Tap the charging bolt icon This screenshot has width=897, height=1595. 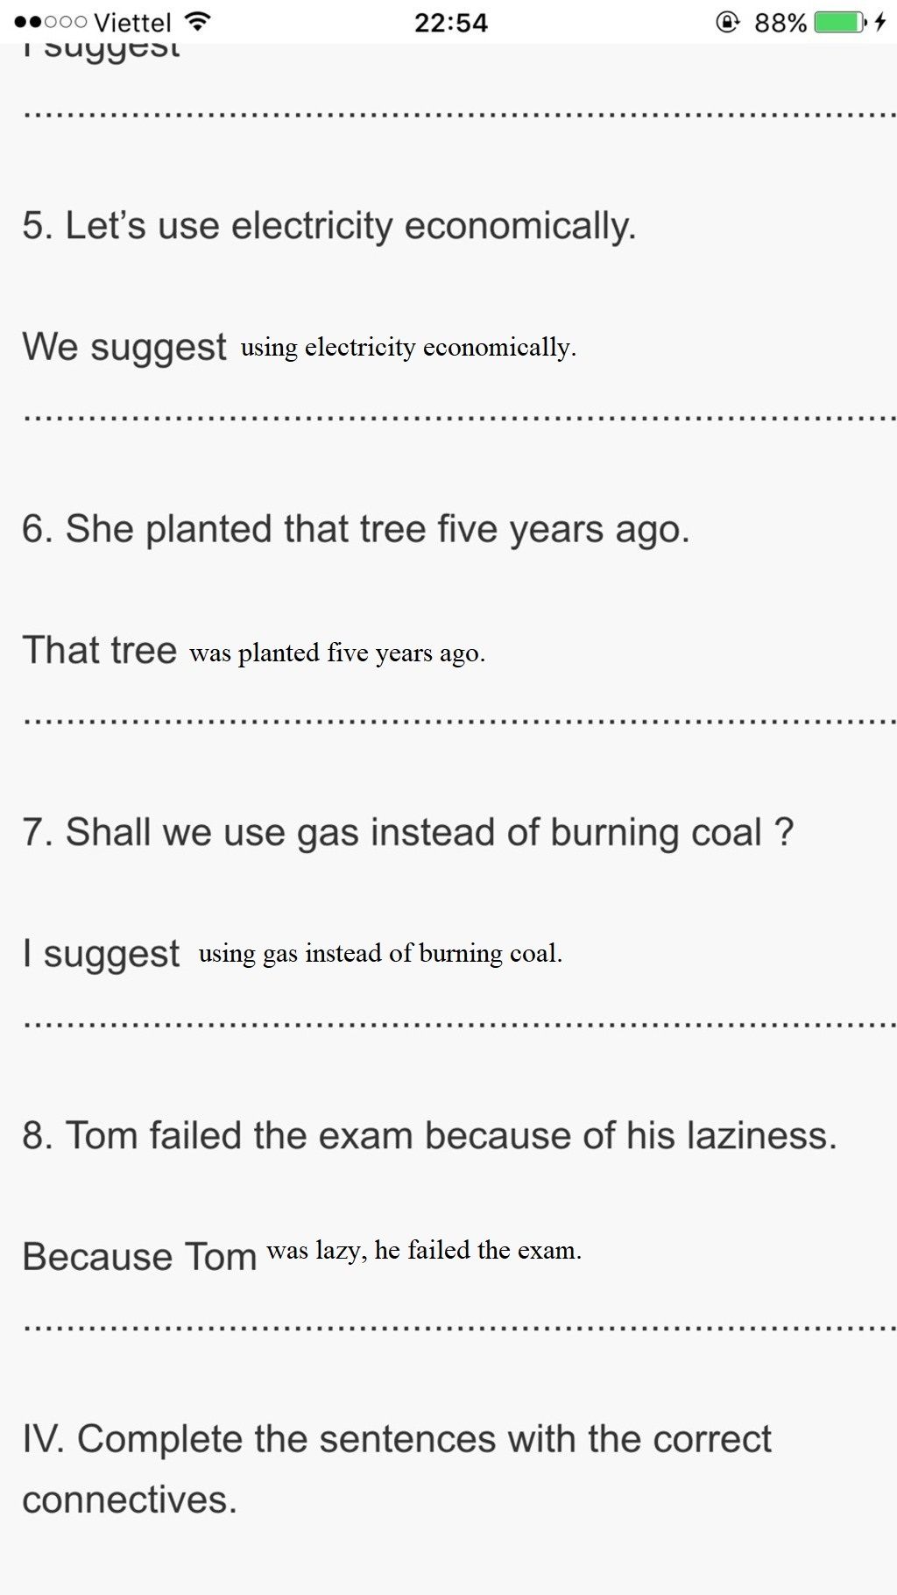(880, 22)
